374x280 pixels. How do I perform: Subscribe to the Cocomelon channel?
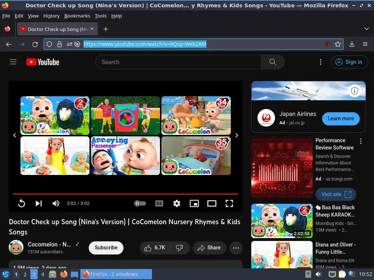106,248
